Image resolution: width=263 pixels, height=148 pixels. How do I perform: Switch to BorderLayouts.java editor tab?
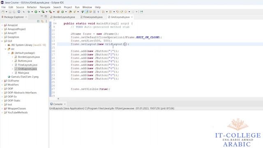coord(62,17)
